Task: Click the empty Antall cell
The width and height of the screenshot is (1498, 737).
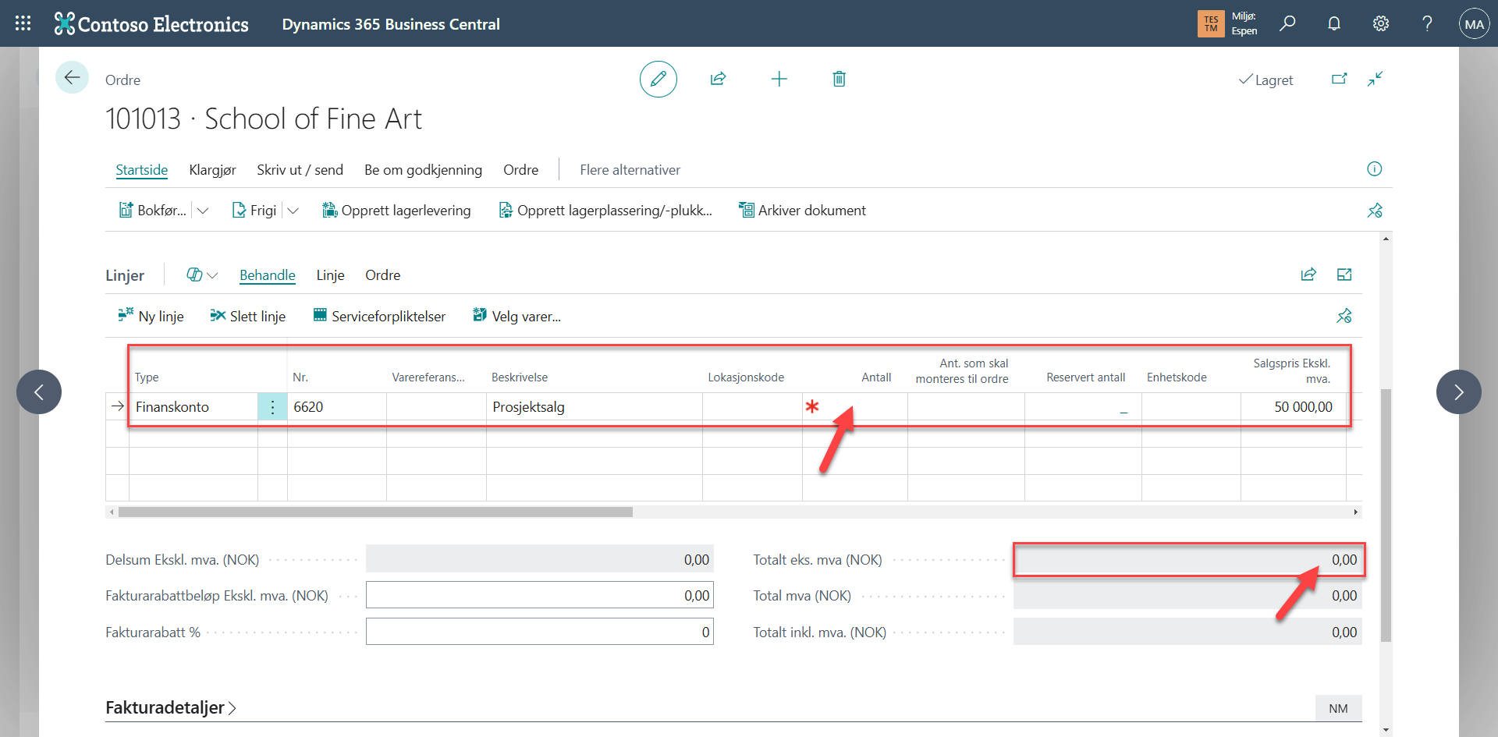Action: point(855,406)
